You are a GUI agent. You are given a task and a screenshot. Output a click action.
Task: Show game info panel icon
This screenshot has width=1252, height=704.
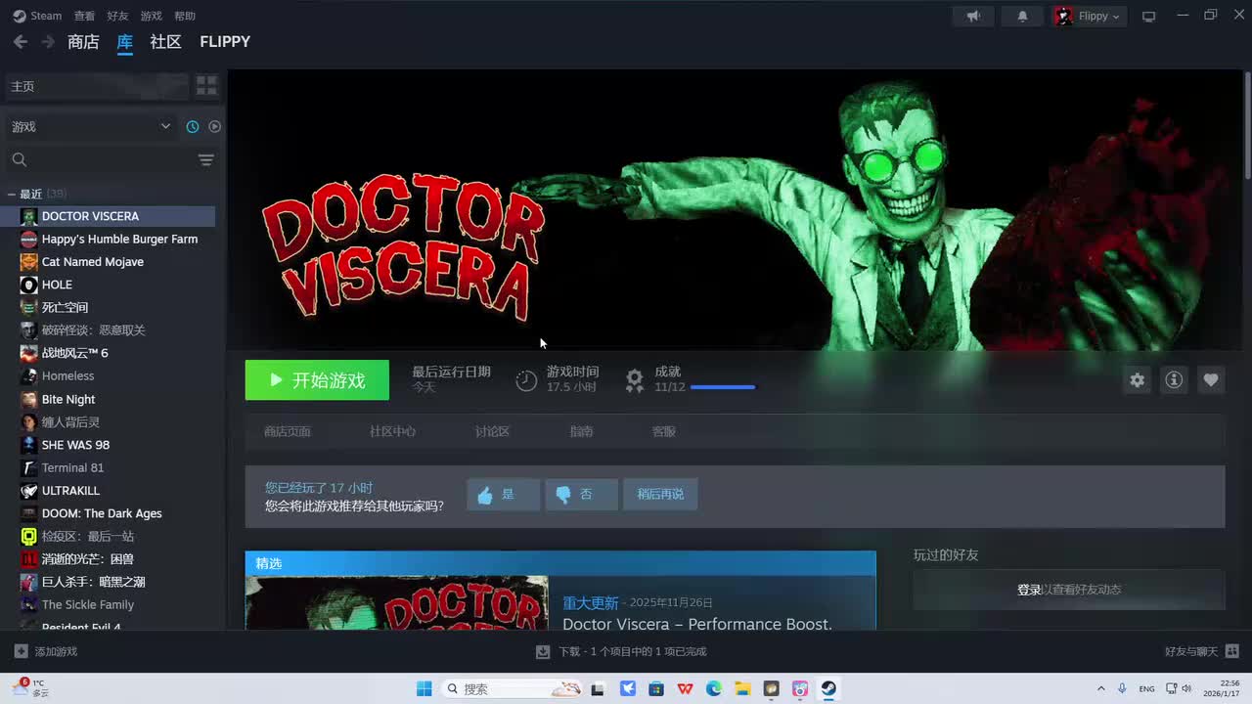pyautogui.click(x=1174, y=380)
